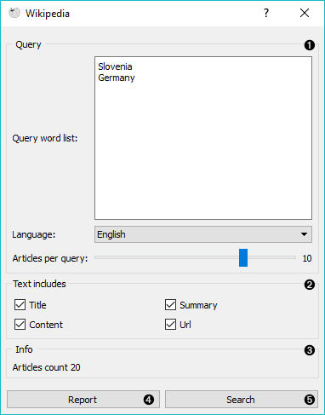
Task: Uncheck the Title checkbox
Action: [20, 305]
